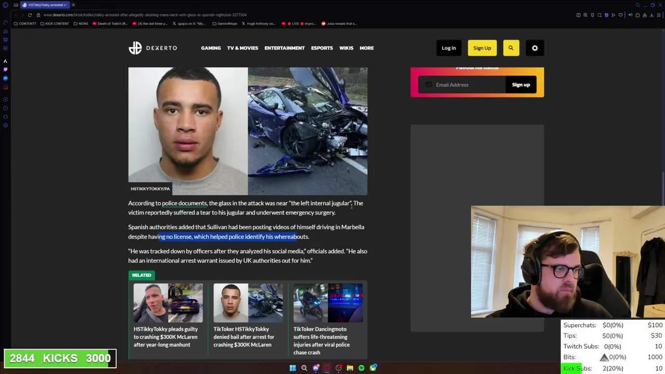
Task: Click the green RELATED label
Action: [x=141, y=275]
